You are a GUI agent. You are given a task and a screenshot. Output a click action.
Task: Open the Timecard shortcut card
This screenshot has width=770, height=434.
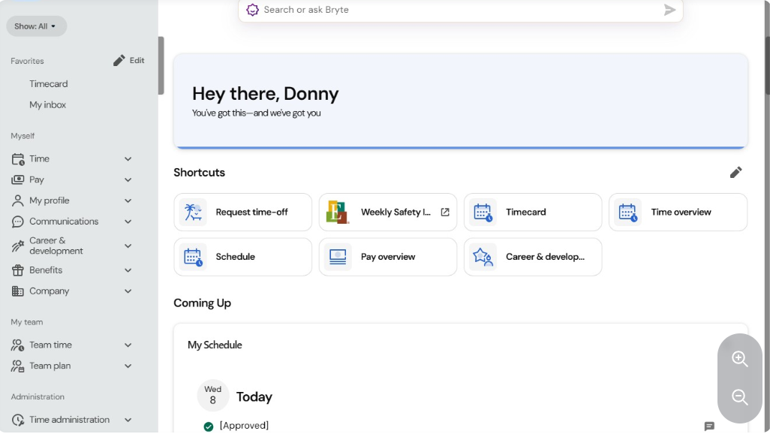tap(533, 212)
